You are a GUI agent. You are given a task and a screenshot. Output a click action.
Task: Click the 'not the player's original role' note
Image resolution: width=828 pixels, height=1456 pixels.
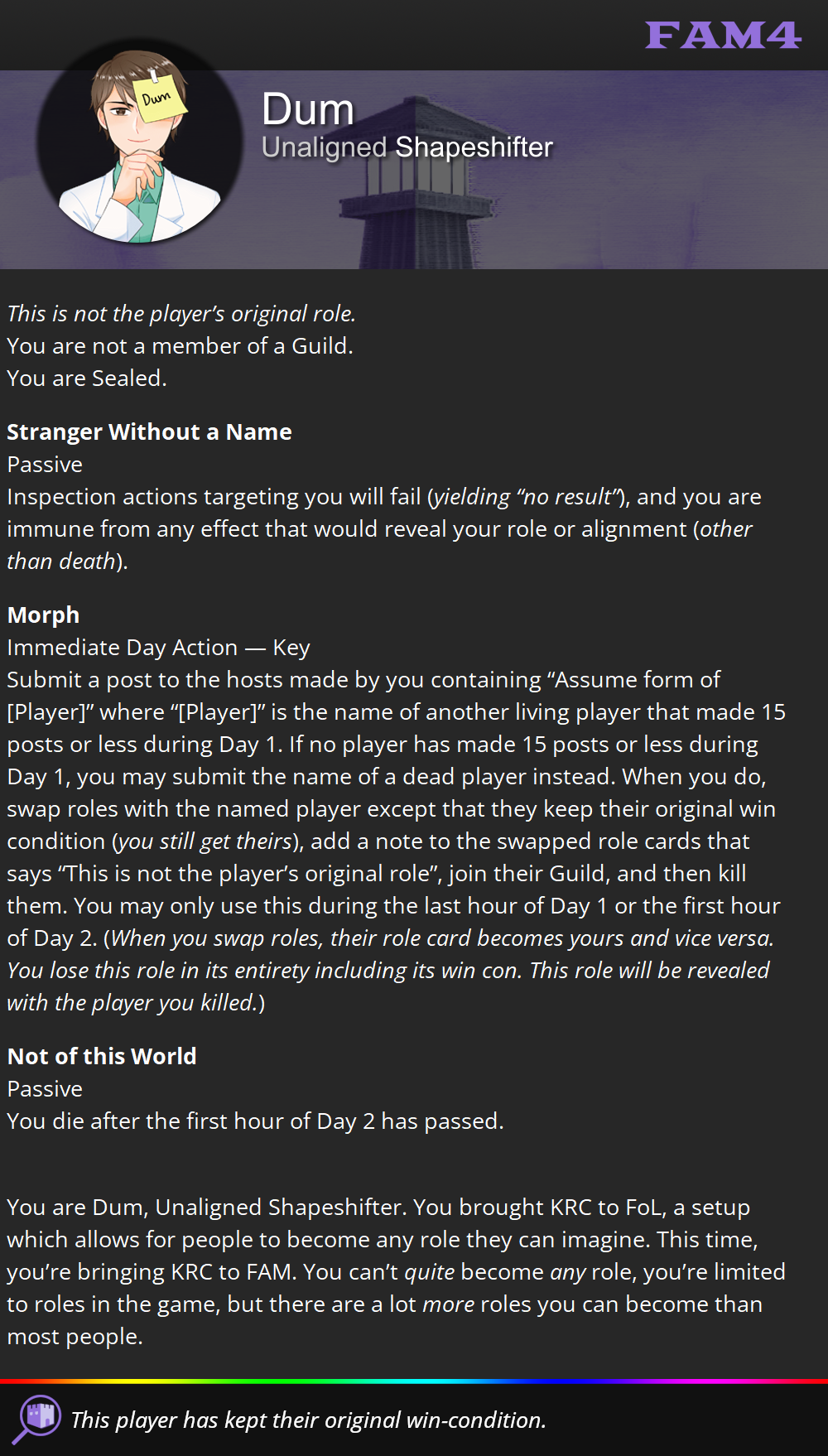point(181,313)
